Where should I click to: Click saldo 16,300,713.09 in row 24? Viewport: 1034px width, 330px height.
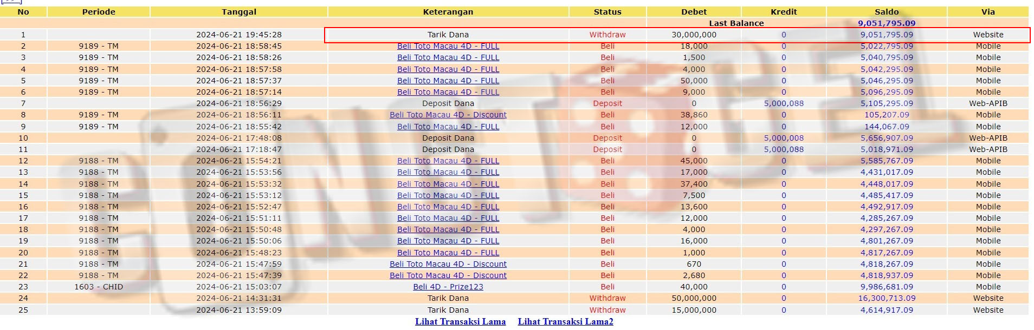pyautogui.click(x=886, y=298)
